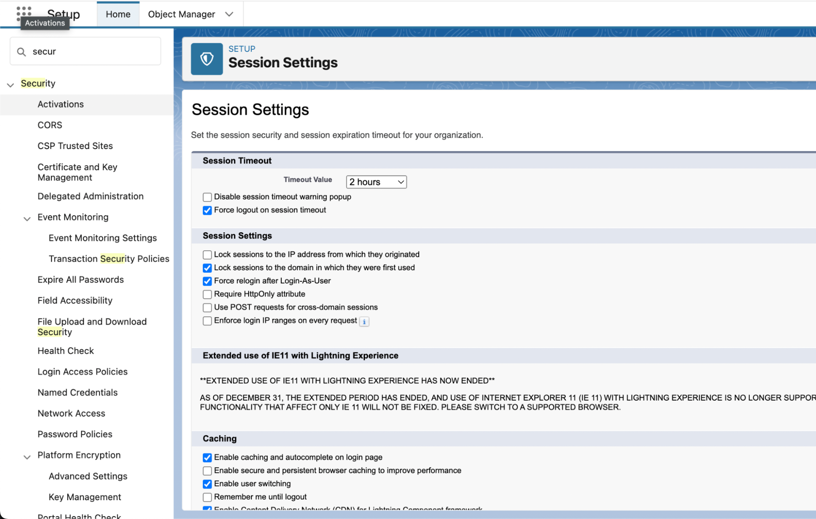Click the Session Settings shield icon
816x519 pixels.
click(x=207, y=59)
